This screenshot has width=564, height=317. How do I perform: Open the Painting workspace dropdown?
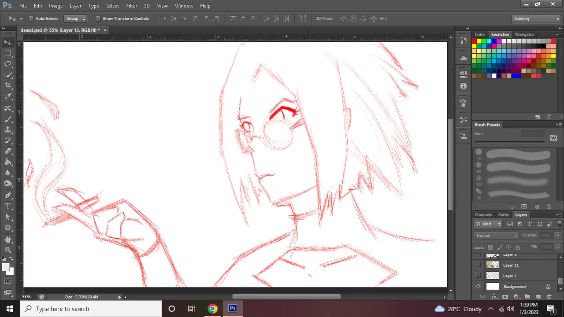point(536,19)
